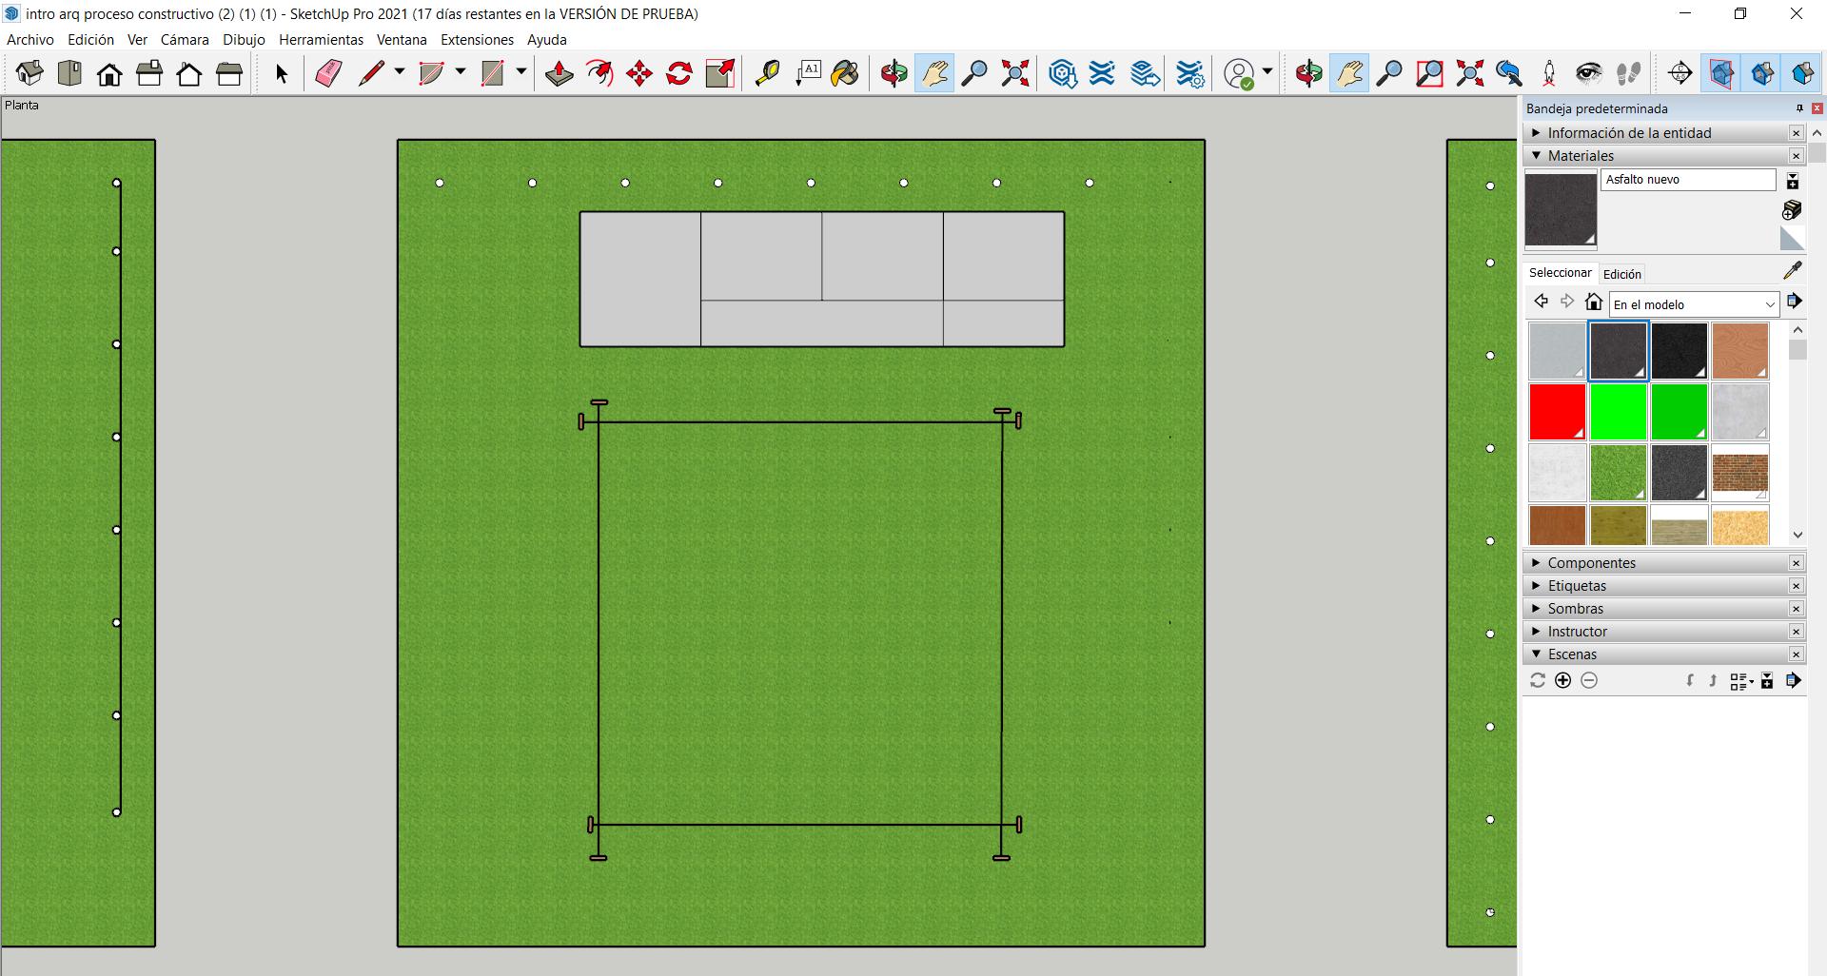Click the Create Material button
Image resolution: width=1827 pixels, height=976 pixels.
pos(1792,209)
